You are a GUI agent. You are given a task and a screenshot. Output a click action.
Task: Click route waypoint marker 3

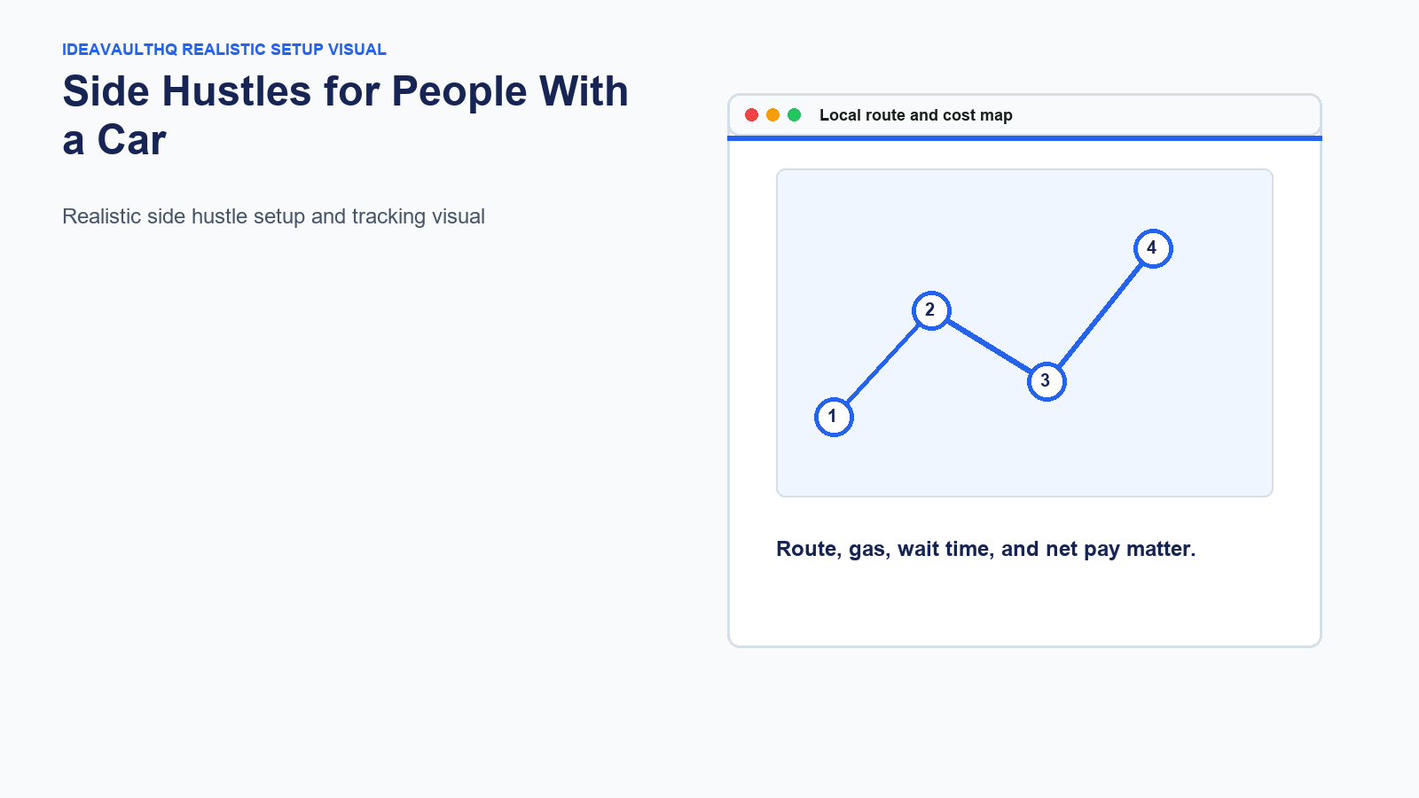[1047, 381]
